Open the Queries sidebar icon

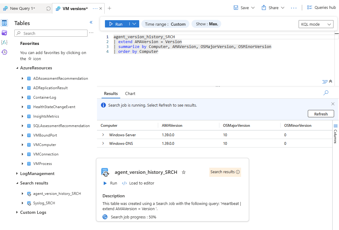click(x=4, y=33)
